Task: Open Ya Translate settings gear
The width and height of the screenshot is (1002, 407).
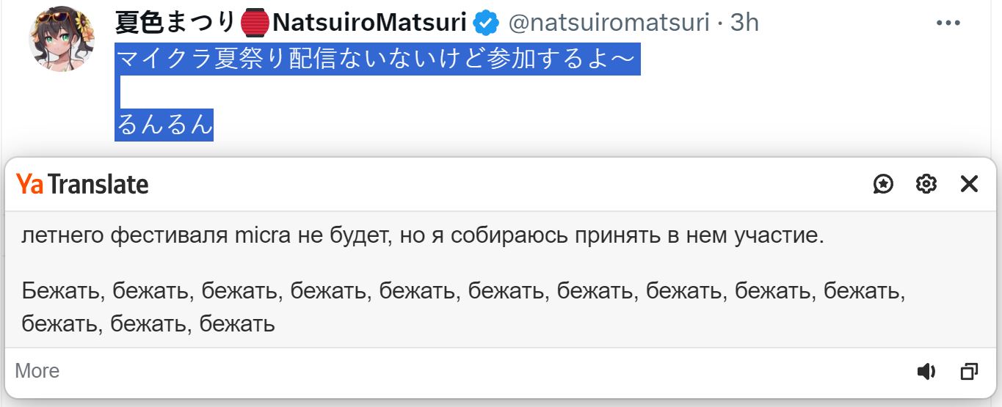Action: pos(926,184)
